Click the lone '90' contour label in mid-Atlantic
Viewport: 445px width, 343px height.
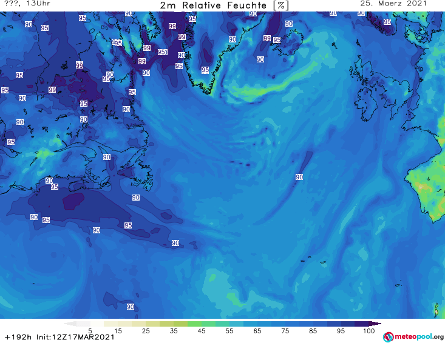coord(299,177)
